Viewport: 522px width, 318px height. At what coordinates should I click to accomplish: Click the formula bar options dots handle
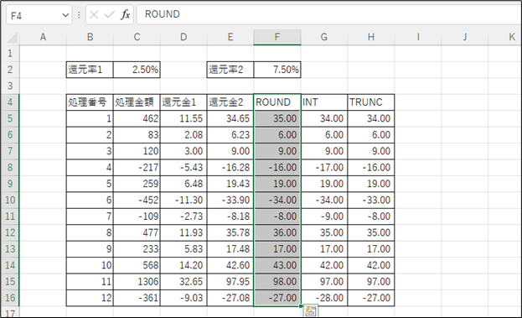pyautogui.click(x=79, y=15)
